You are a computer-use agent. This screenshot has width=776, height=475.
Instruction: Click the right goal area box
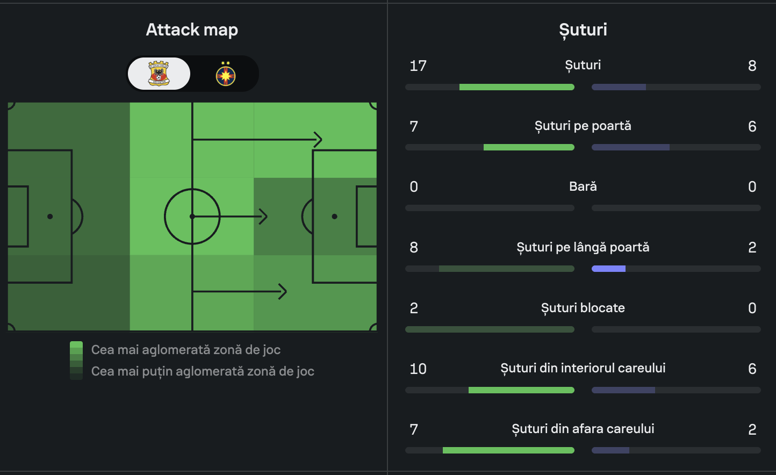tap(367, 217)
